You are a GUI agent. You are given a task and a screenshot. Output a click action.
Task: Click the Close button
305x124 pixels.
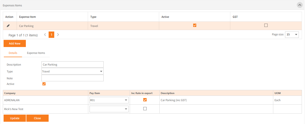coord(37,118)
